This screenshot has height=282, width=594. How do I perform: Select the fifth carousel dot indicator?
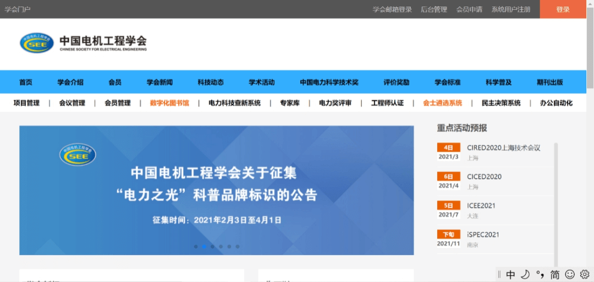[229, 246]
